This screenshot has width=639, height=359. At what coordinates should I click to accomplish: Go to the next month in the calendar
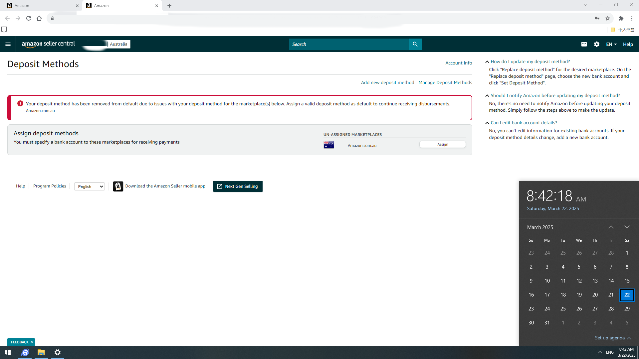pyautogui.click(x=627, y=227)
